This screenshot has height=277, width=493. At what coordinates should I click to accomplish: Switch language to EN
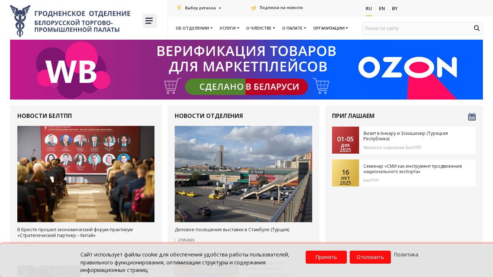pos(382,9)
